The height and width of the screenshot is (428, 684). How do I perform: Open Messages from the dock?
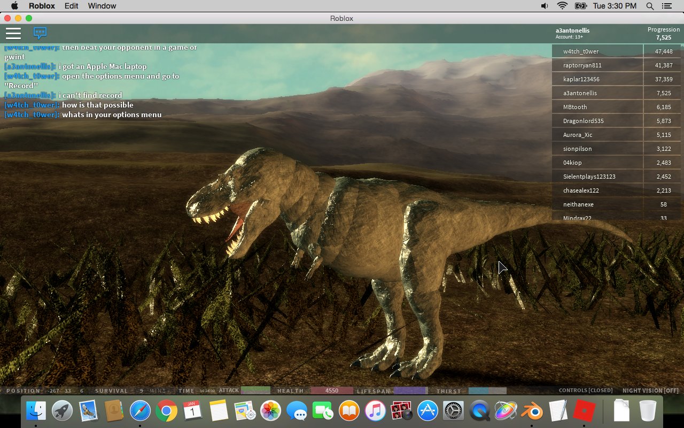click(297, 411)
